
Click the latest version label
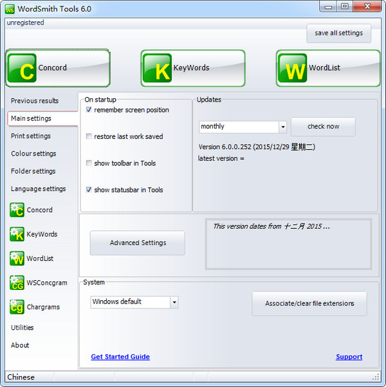click(x=221, y=158)
